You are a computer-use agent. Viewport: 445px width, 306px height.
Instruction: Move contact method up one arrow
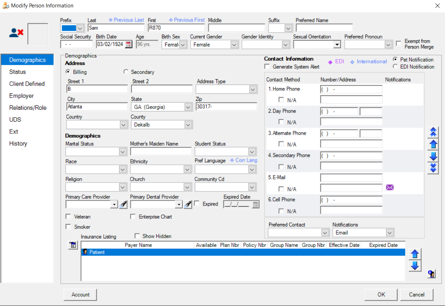[x=433, y=144]
